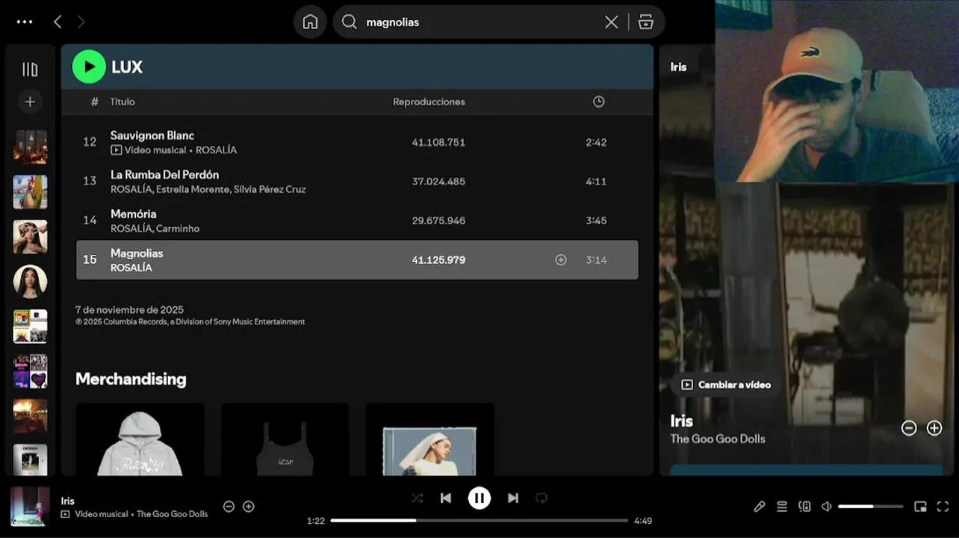
Task: Open The Goo Goo Dolls in player bar
Action: click(x=172, y=514)
